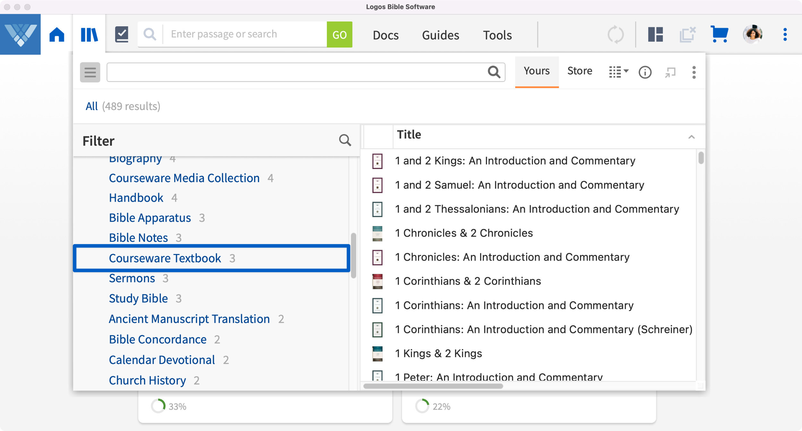Click the filter list vertical scrollbar
Viewport: 802px width, 431px height.
tap(354, 256)
